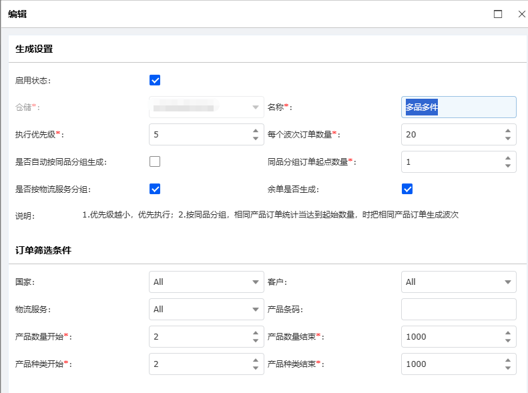Increase 产品种类结束 with up arrow
Viewport: 528px width, 393px height.
[x=508, y=360]
